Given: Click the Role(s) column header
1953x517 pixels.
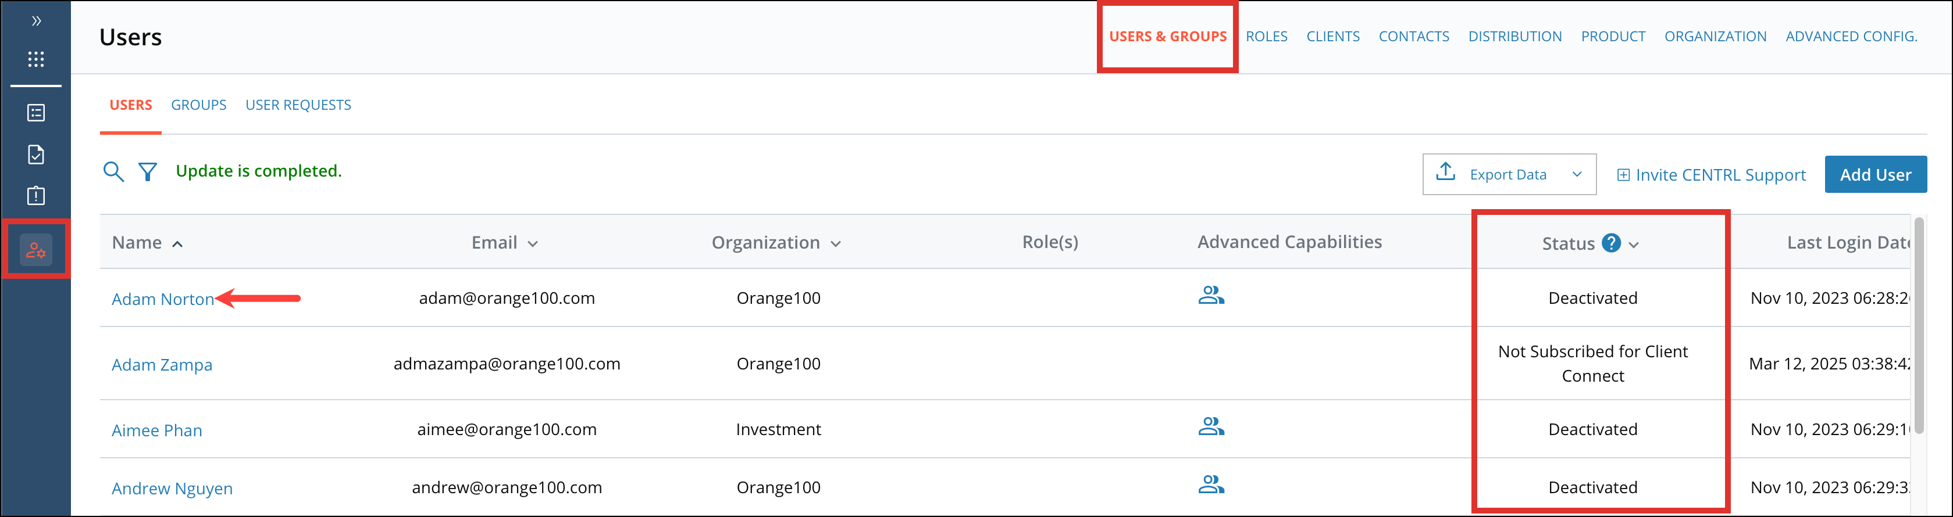Looking at the screenshot, I should [x=1049, y=242].
